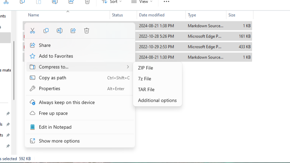This screenshot has width=290, height=163.
Task: Compress selection to 7z File
Action: click(157, 79)
